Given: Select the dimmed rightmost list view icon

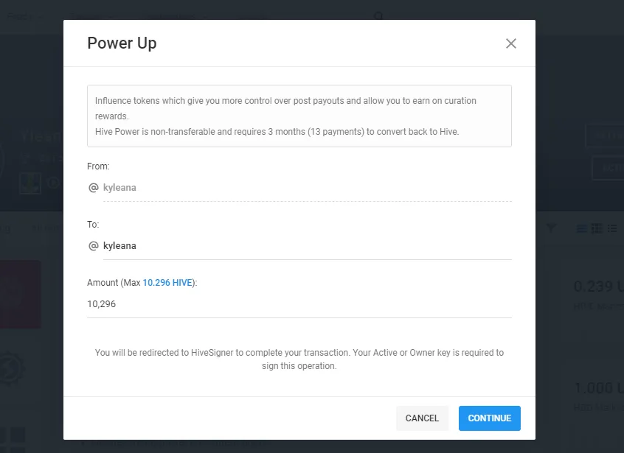Looking at the screenshot, I should click(612, 229).
